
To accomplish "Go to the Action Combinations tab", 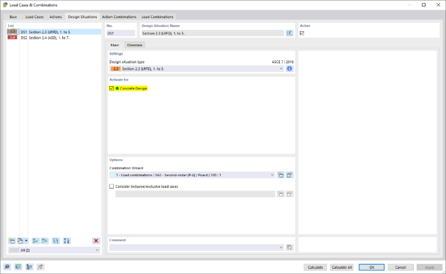I will [119, 17].
